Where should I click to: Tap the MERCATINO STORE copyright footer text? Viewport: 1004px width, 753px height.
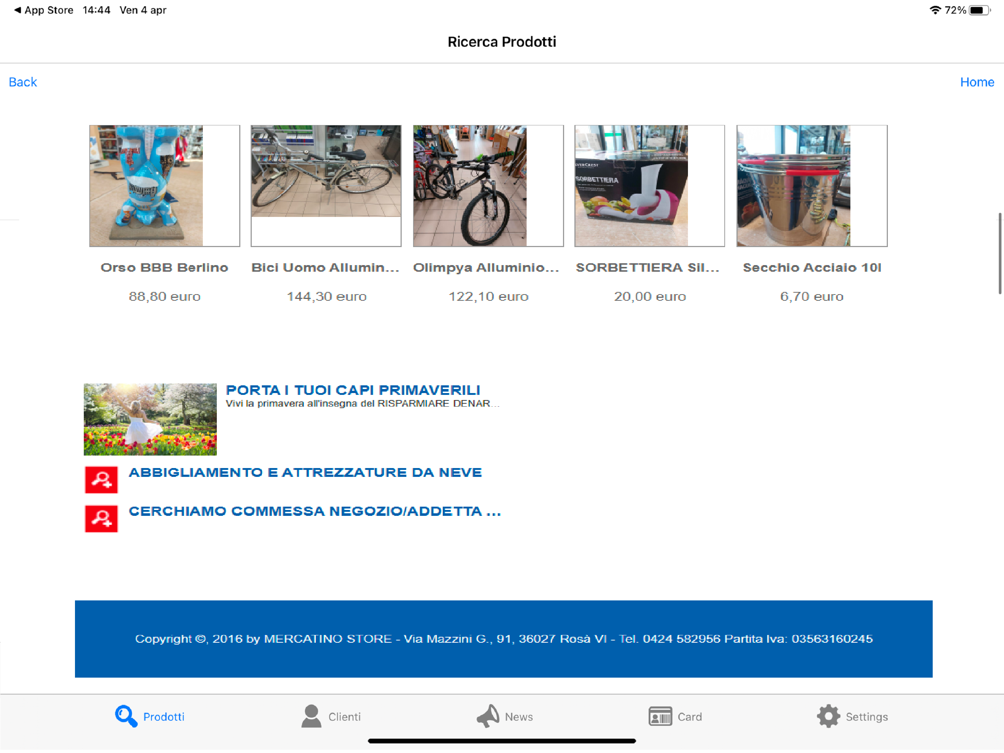coord(504,639)
